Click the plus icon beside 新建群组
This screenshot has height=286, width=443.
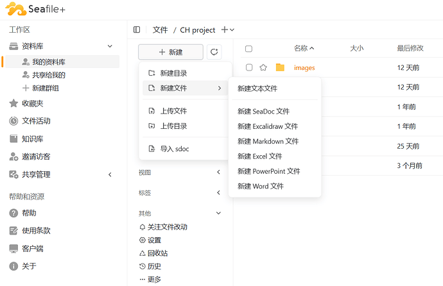[26, 88]
